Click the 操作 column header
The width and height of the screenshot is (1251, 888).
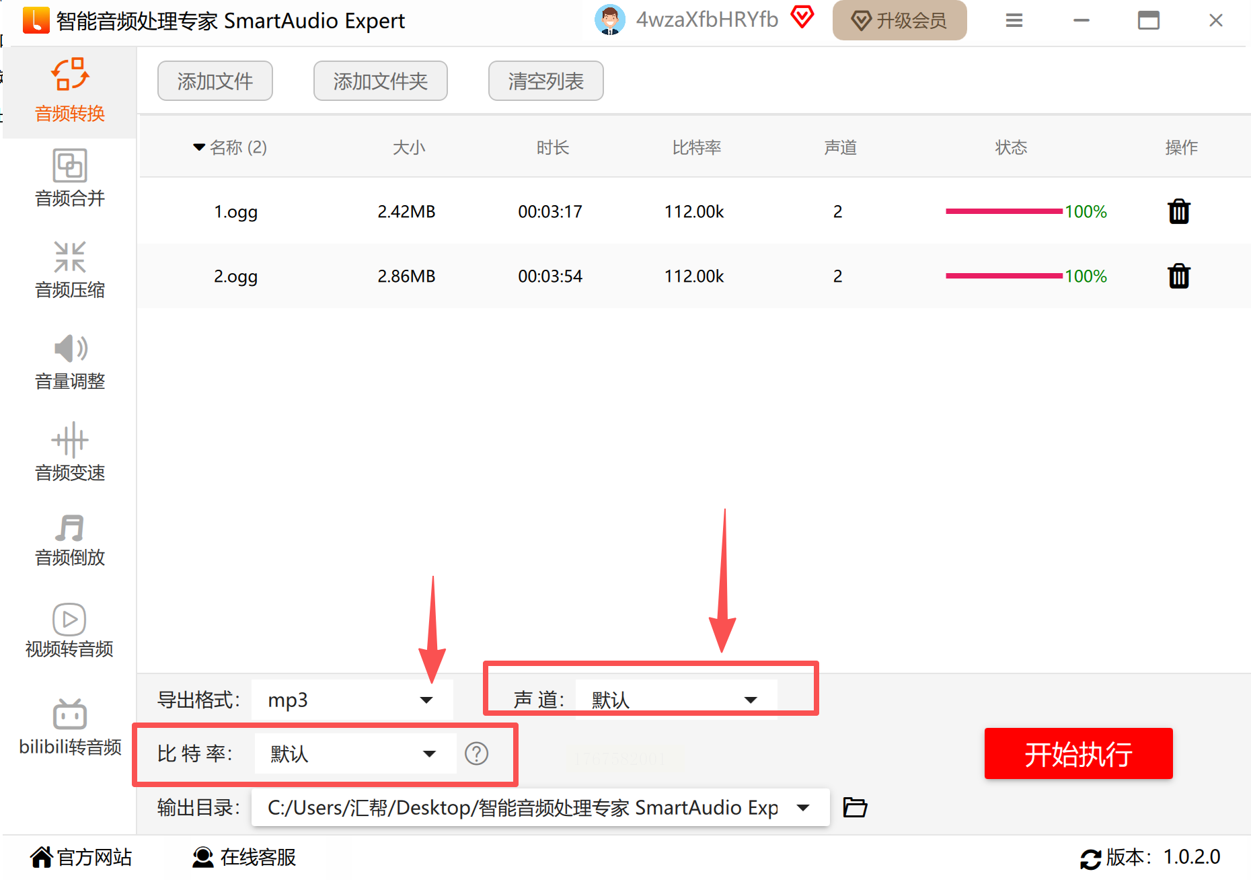click(1182, 147)
